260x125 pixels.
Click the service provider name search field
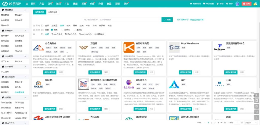pos(122,20)
